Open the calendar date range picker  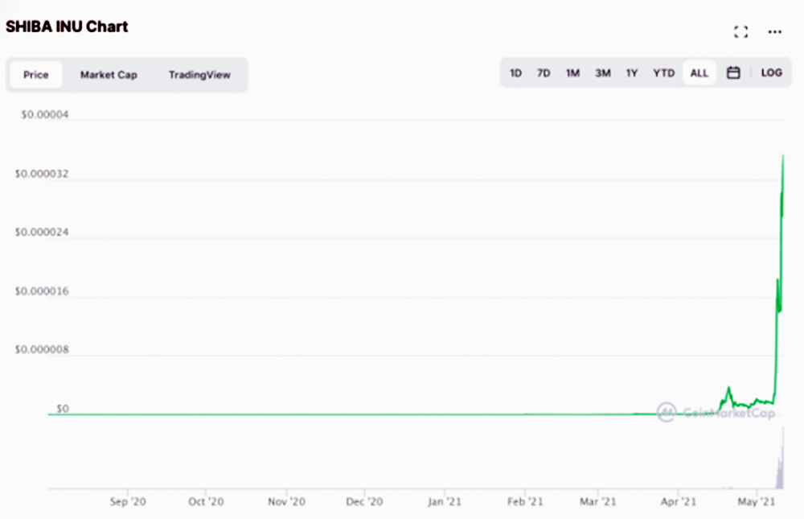click(733, 73)
